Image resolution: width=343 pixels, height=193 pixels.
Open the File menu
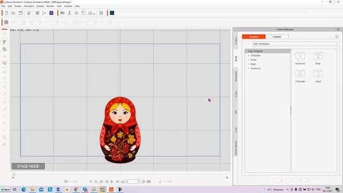(x=3, y=6)
